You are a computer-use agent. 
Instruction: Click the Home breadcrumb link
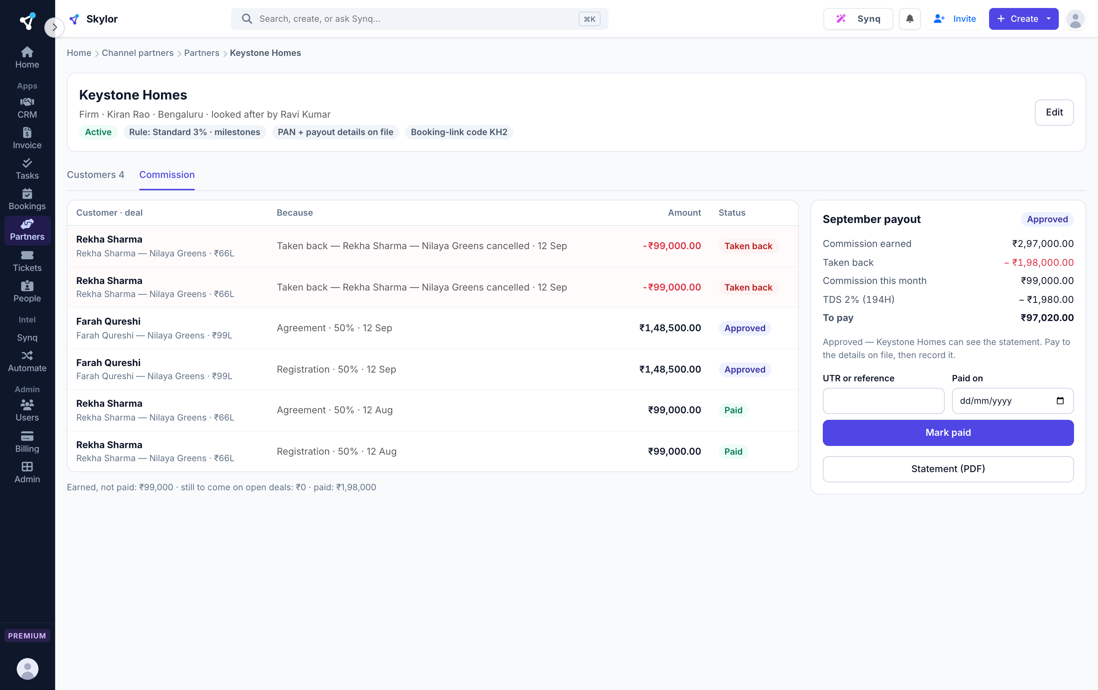(x=79, y=53)
